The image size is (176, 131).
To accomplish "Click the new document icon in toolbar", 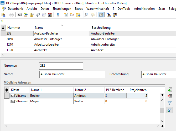I will pyautogui.click(x=66, y=15).
